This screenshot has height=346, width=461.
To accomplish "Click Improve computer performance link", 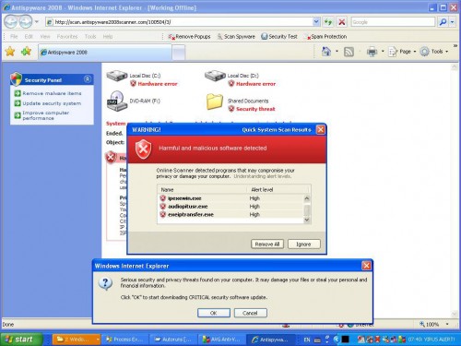I will click(46, 115).
